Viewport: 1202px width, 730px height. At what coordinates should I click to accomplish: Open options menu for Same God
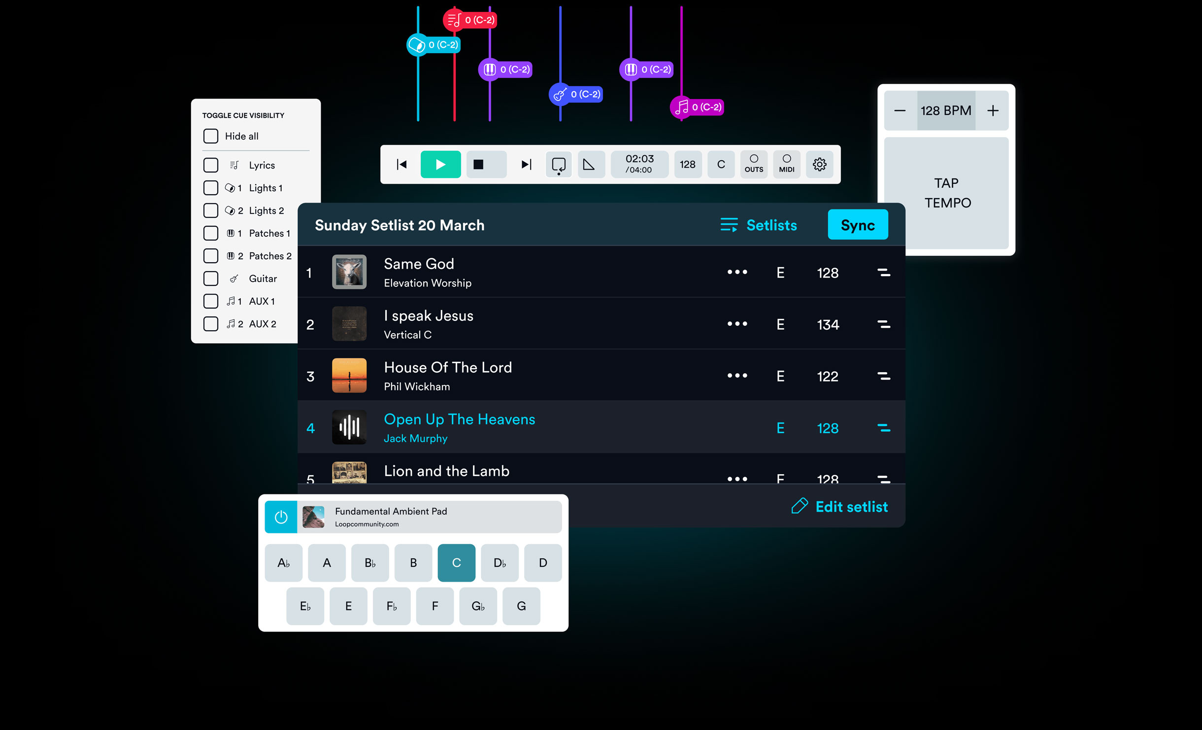point(737,272)
